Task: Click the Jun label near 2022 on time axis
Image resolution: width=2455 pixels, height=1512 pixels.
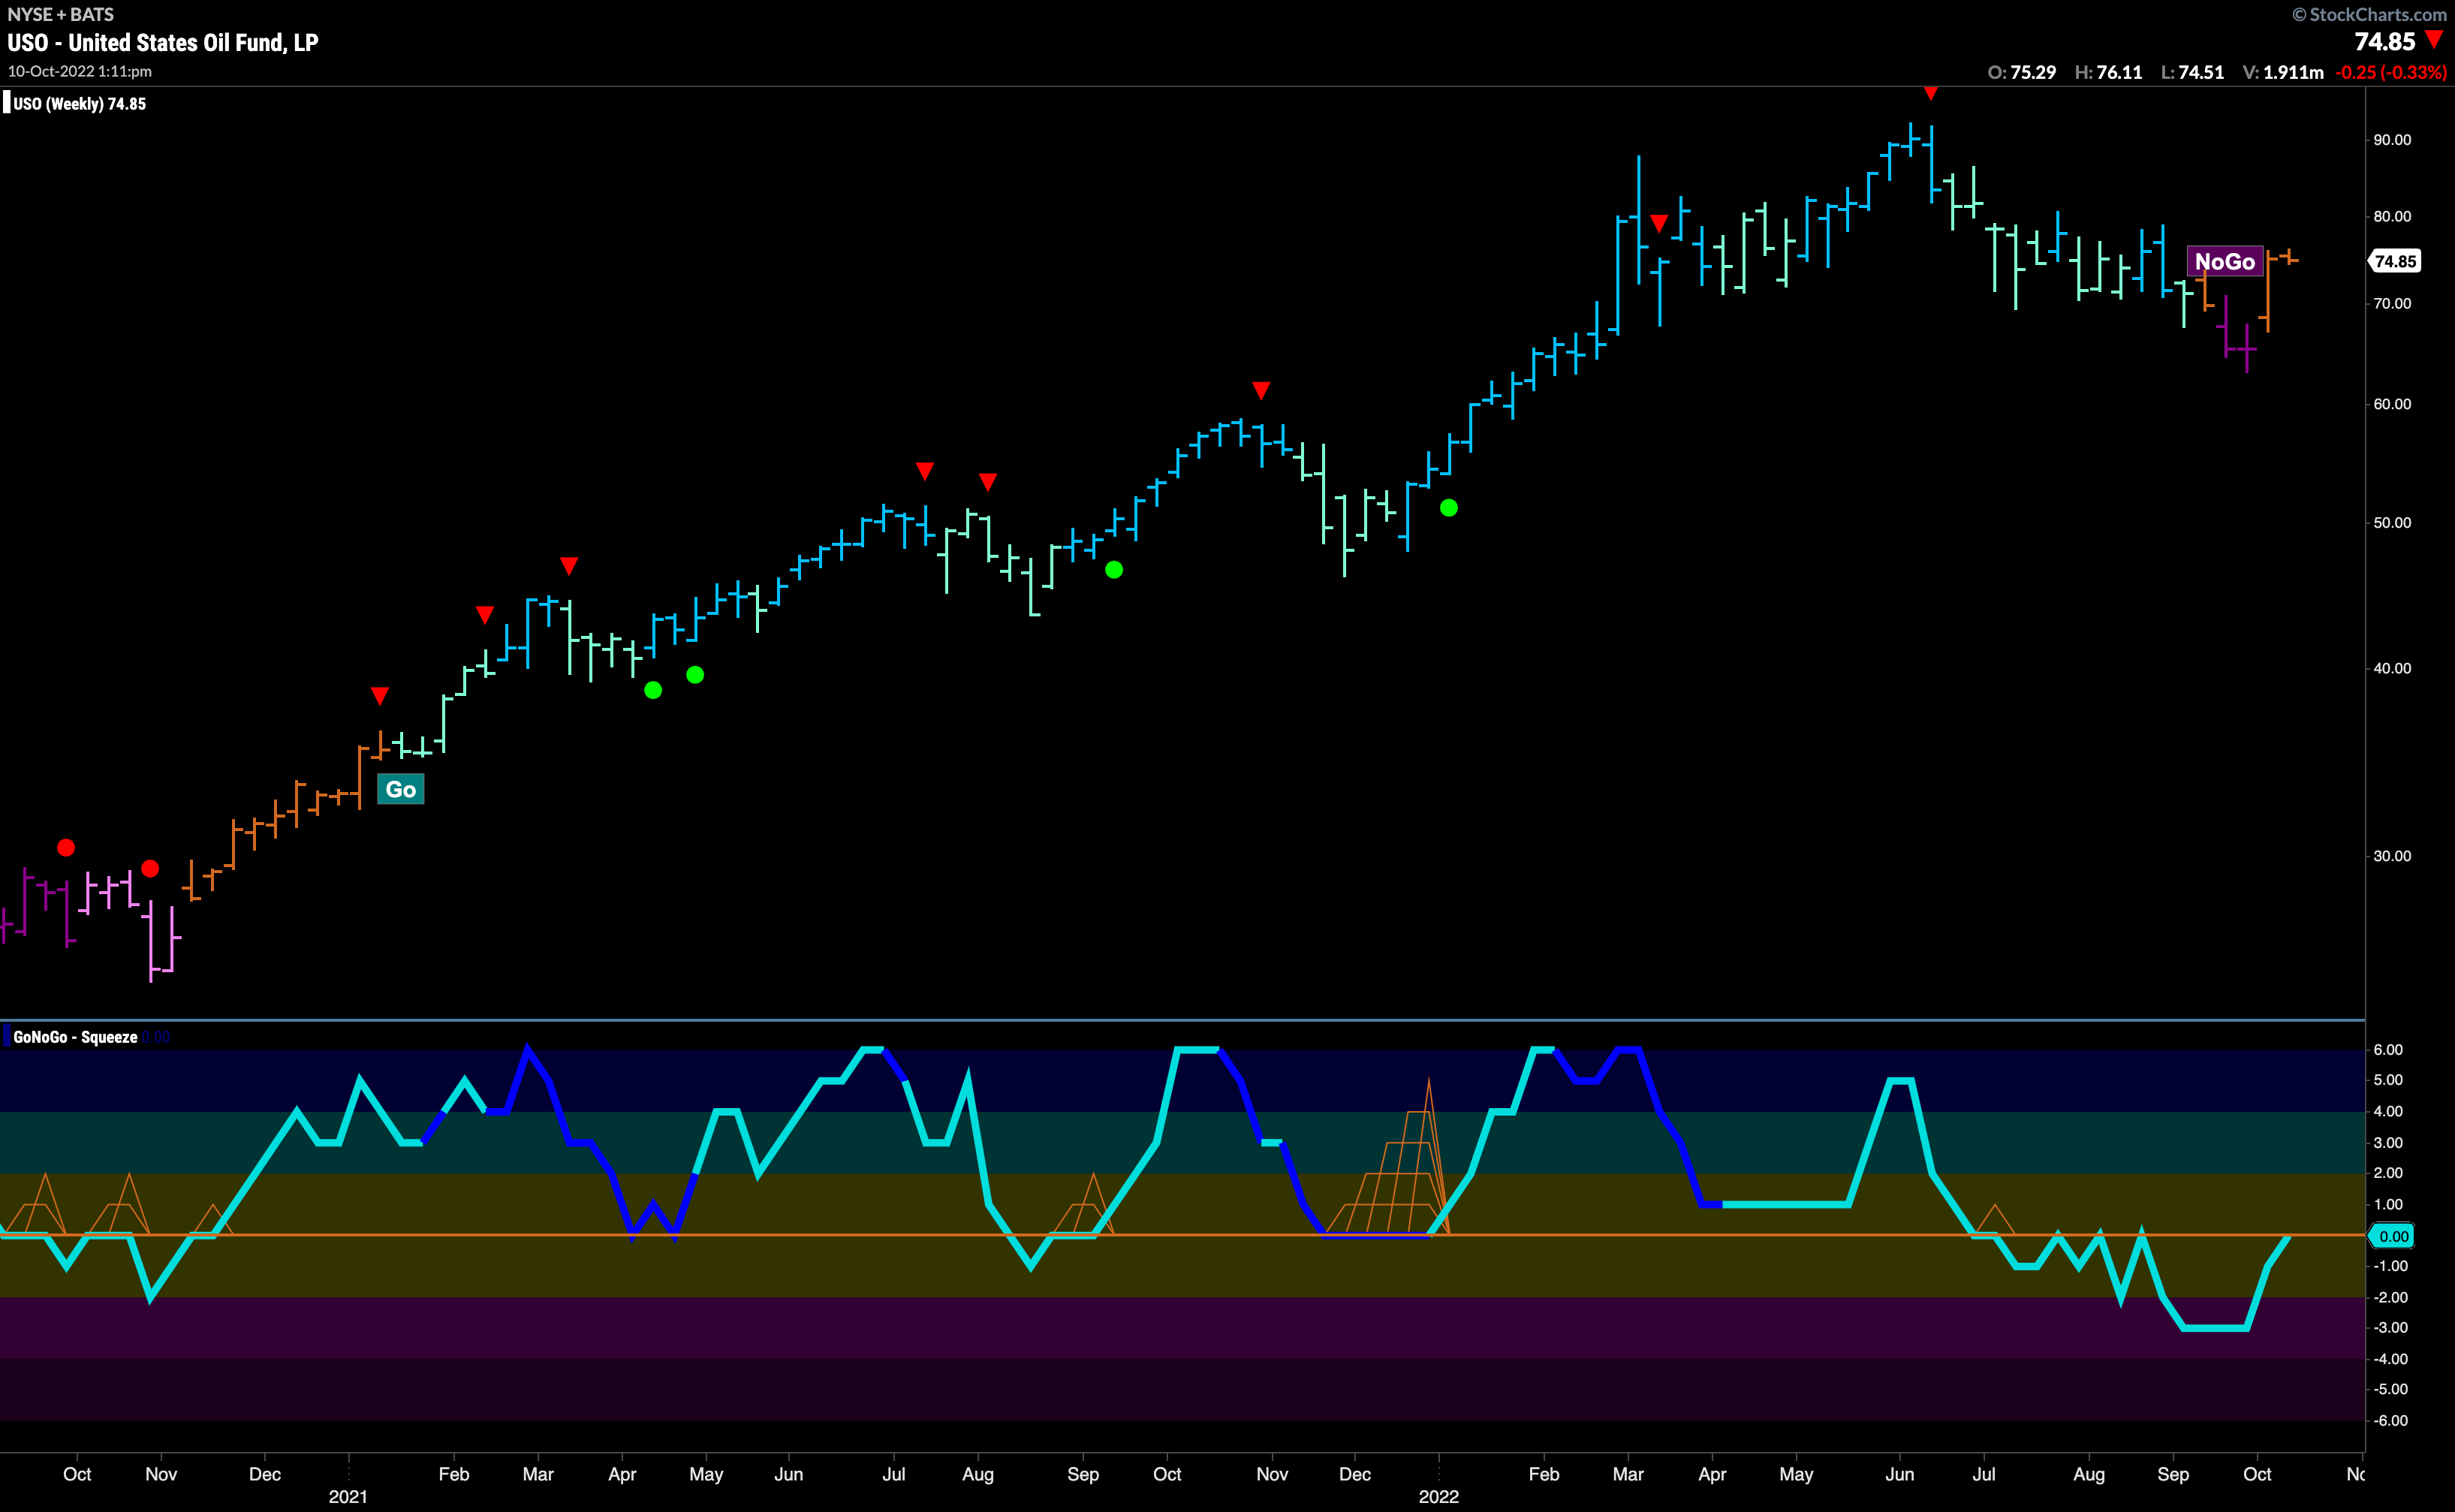Action: [x=1899, y=1474]
